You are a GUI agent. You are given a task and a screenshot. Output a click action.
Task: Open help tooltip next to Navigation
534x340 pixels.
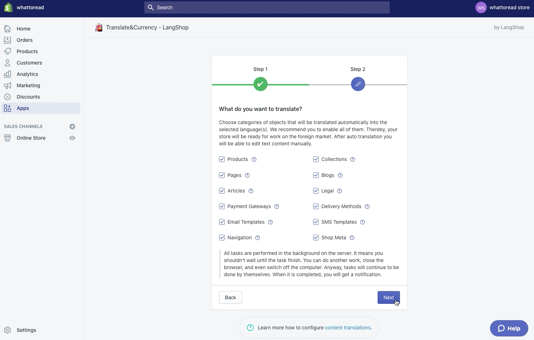tap(258, 238)
